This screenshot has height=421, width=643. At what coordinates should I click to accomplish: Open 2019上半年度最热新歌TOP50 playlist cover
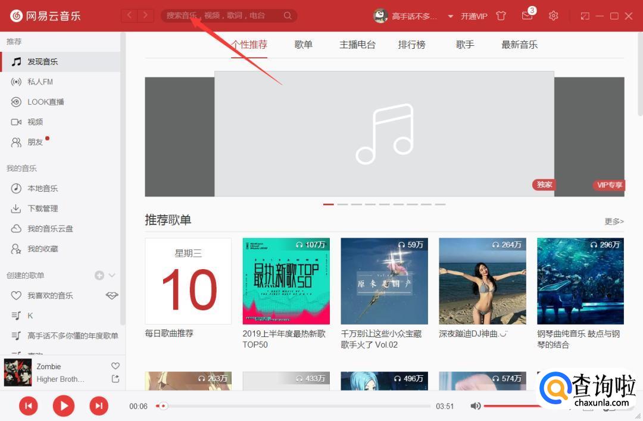pos(286,281)
